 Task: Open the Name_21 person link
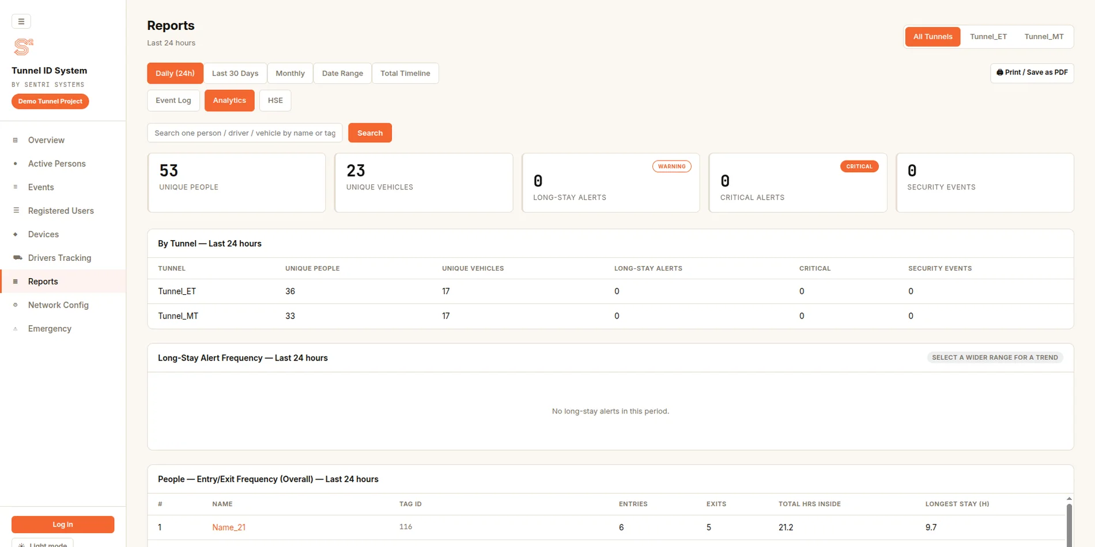pos(229,527)
